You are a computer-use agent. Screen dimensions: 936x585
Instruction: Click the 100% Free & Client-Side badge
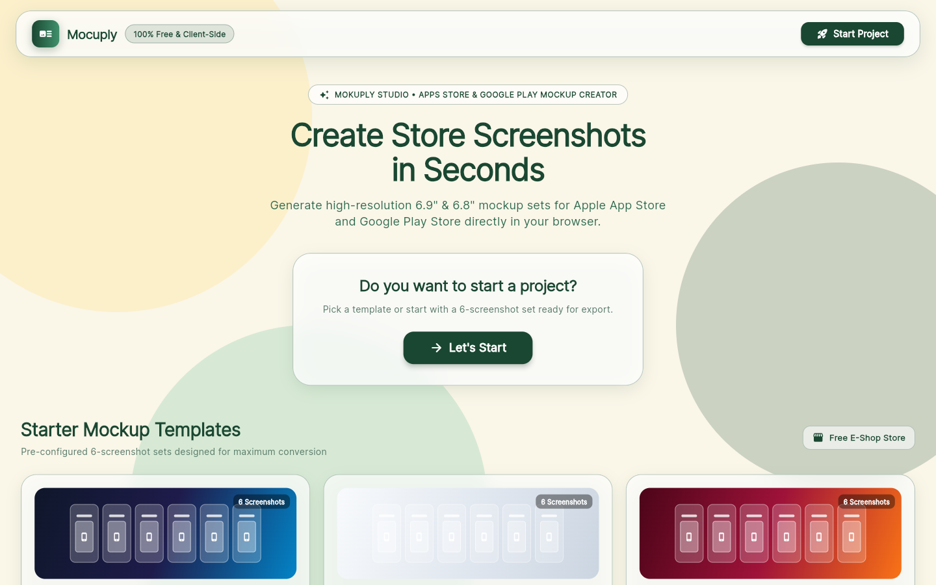pyautogui.click(x=179, y=34)
